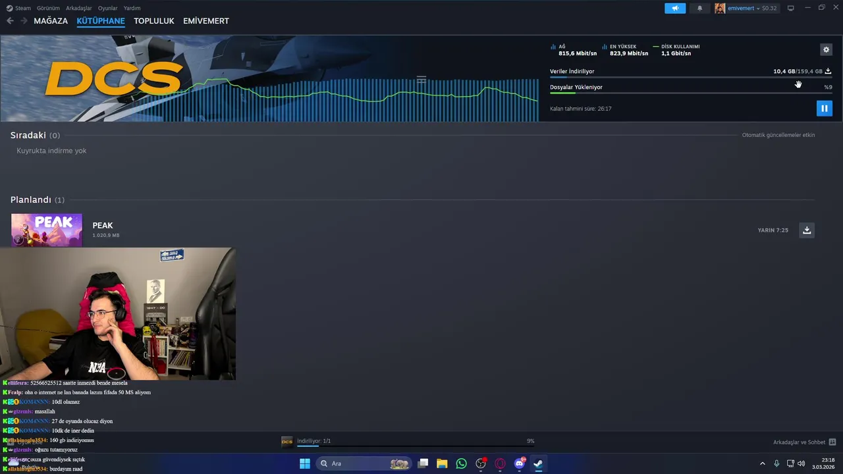The width and height of the screenshot is (843, 474).
Task: Show hidden system tray icons
Action: pyautogui.click(x=763, y=463)
